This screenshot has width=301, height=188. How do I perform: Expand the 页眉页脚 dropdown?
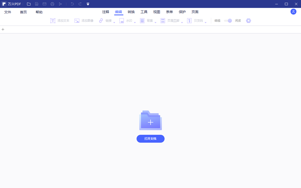(182, 22)
